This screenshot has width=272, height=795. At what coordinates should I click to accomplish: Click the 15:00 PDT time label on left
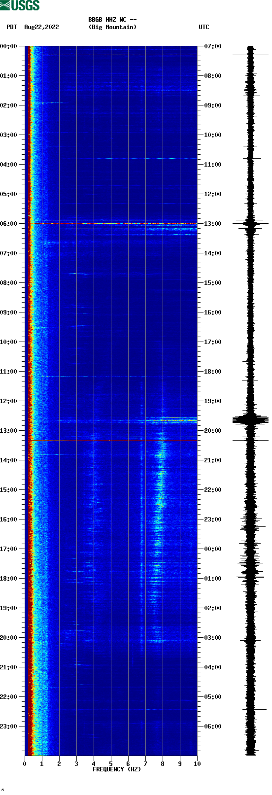point(9,490)
